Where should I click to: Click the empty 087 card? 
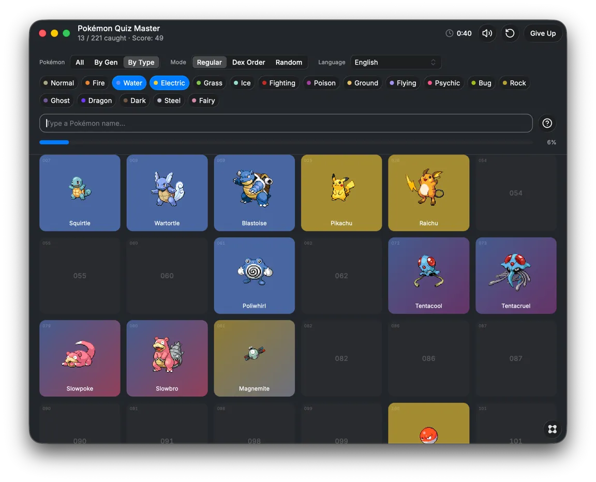tap(516, 358)
